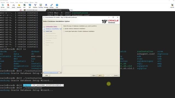Open the Macros menu
Viewport: 175px width, 98px height.
pyautogui.click(x=32, y=2)
